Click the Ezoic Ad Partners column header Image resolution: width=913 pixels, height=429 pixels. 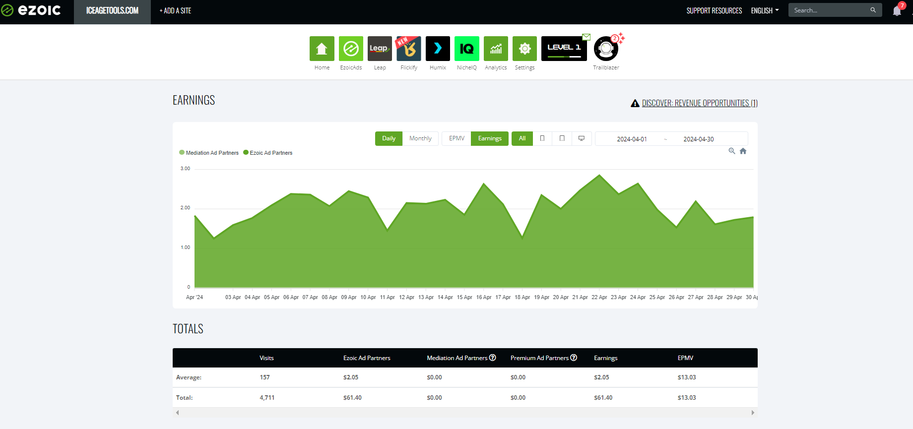point(367,358)
